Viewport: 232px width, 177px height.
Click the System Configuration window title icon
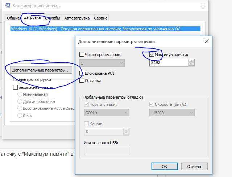(x=7, y=6)
